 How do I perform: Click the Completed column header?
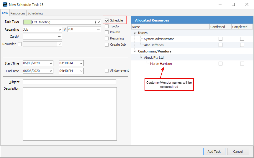coord(242,27)
